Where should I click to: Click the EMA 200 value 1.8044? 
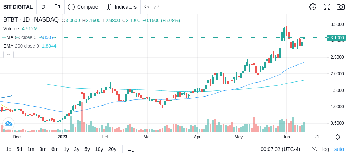(x=49, y=46)
